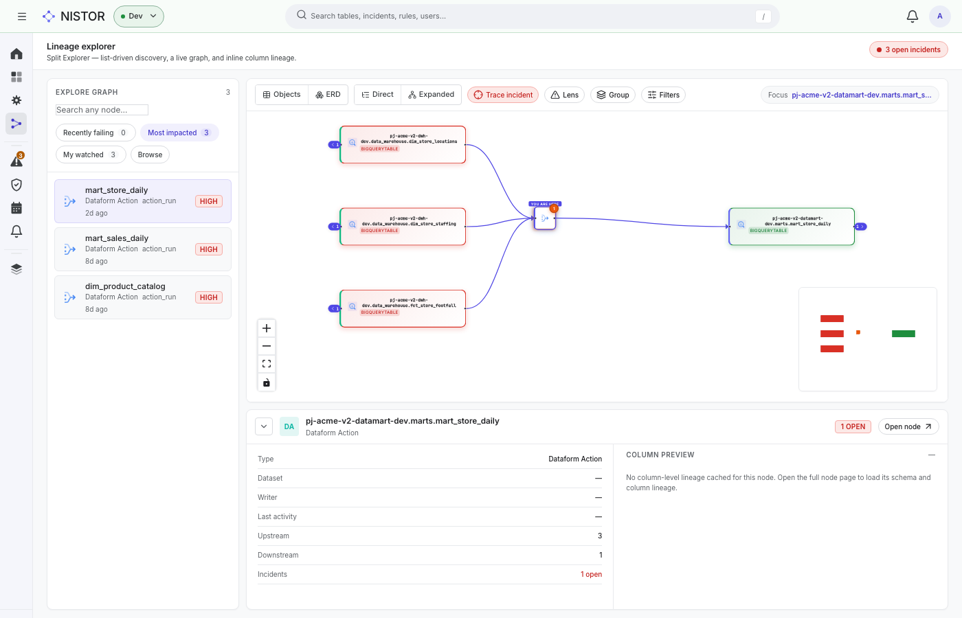Switch to ERD view

[328, 95]
